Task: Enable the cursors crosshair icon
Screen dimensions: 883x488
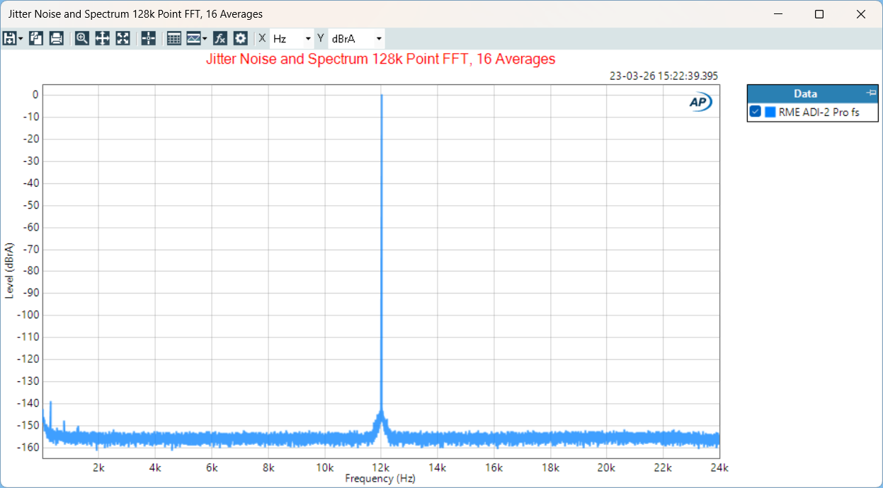Action: tap(147, 38)
